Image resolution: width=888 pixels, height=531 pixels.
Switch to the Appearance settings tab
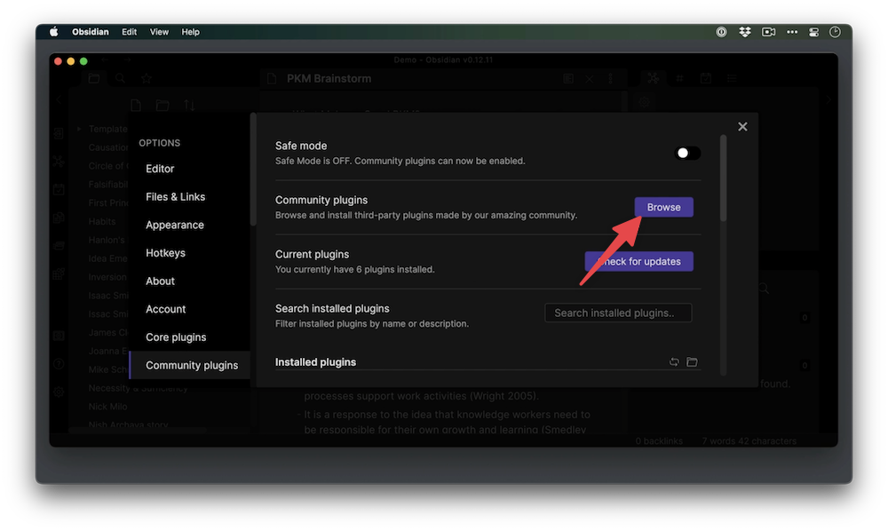(x=174, y=225)
